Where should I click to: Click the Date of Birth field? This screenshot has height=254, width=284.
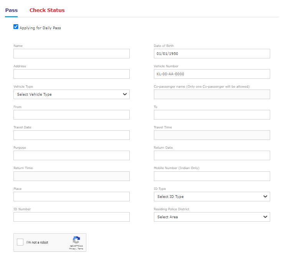(x=212, y=54)
